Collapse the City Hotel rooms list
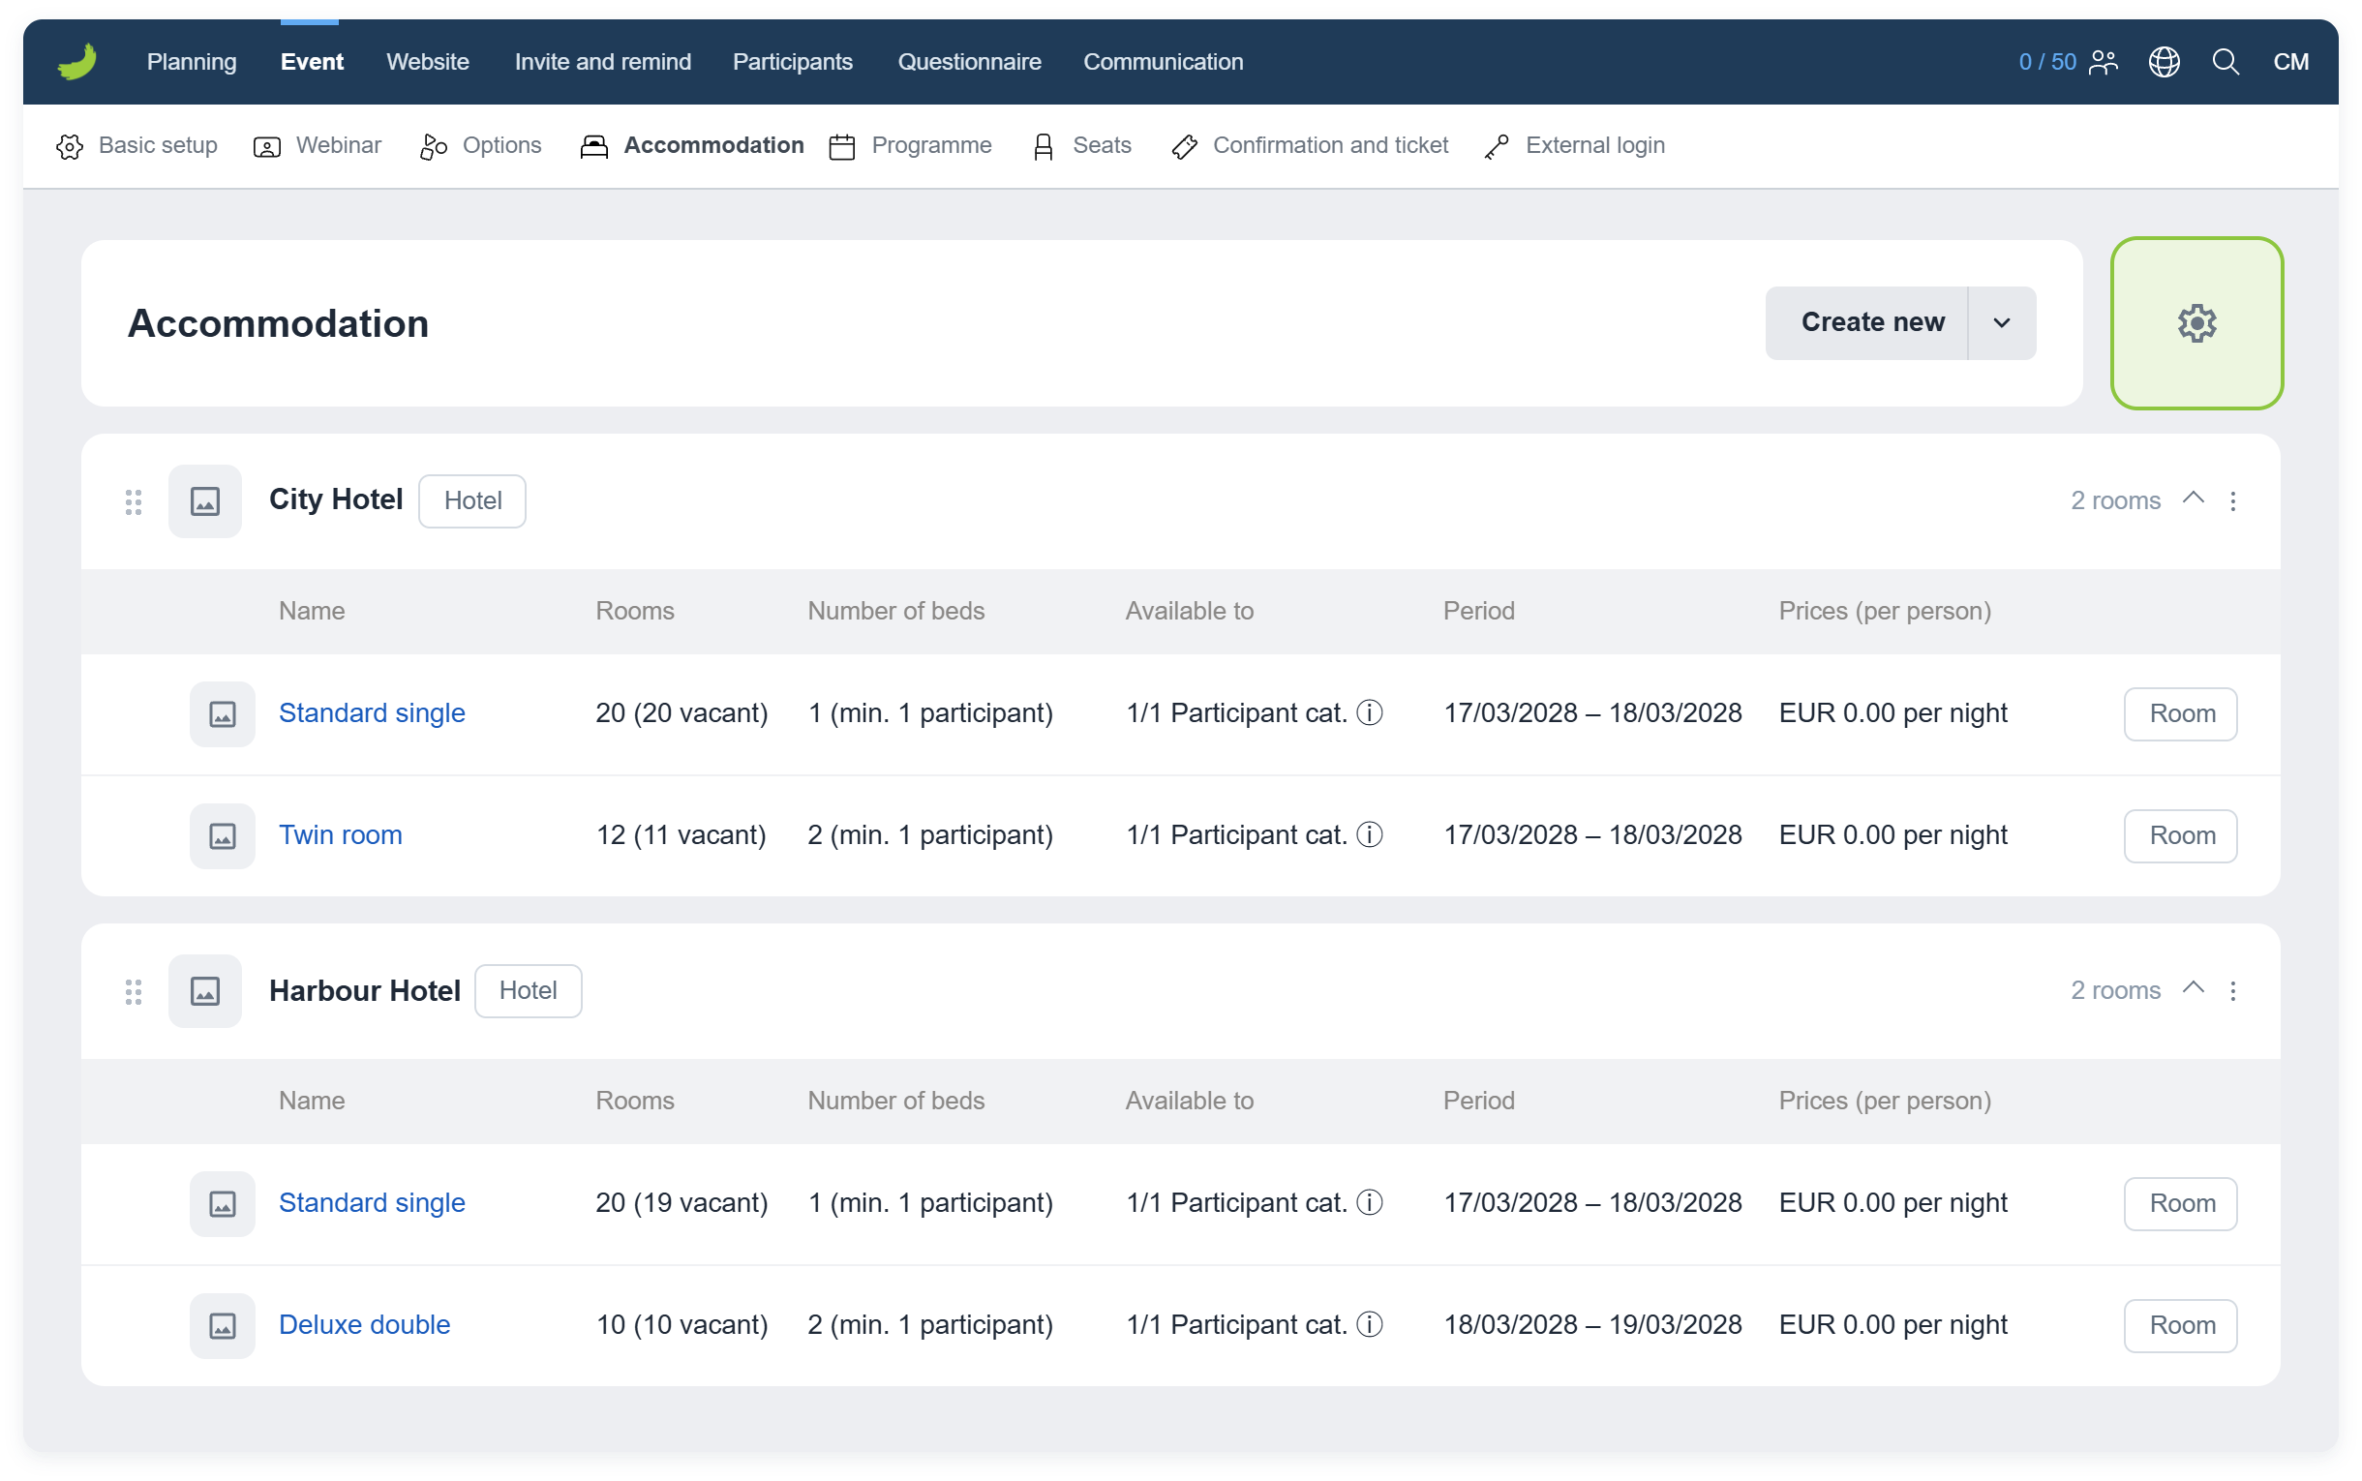The width and height of the screenshot is (2362, 1481). [x=2193, y=499]
